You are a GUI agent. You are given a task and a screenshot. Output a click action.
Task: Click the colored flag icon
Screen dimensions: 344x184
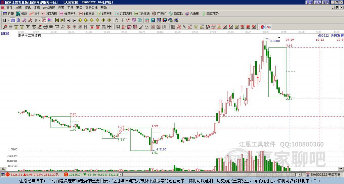point(50,20)
